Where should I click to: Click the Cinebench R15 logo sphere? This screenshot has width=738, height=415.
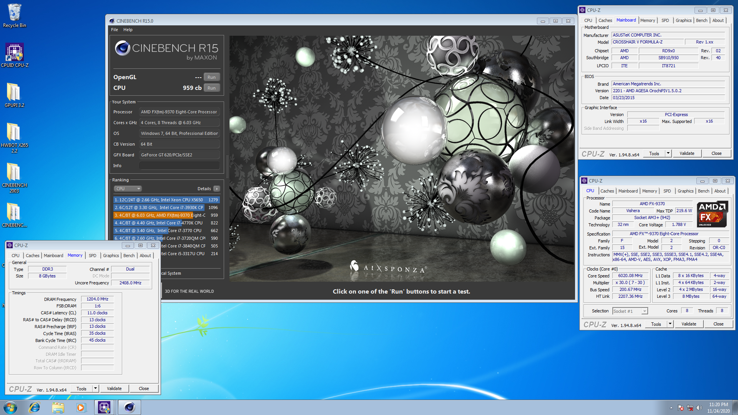coord(123,48)
